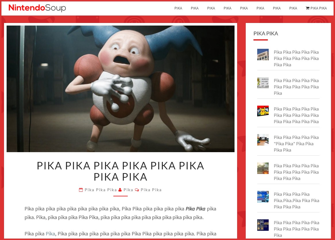Image resolution: width=335 pixels, height=240 pixels.
Task: Open the large uppercase article headline
Action: (x=121, y=171)
